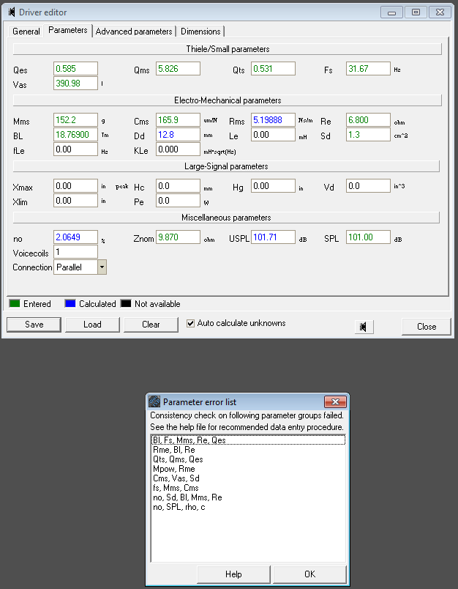Image resolution: width=458 pixels, height=589 pixels.
Task: Click the Xlim input field
Action: click(75, 201)
